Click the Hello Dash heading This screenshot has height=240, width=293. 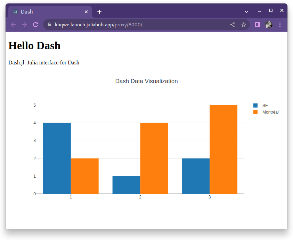tap(34, 45)
